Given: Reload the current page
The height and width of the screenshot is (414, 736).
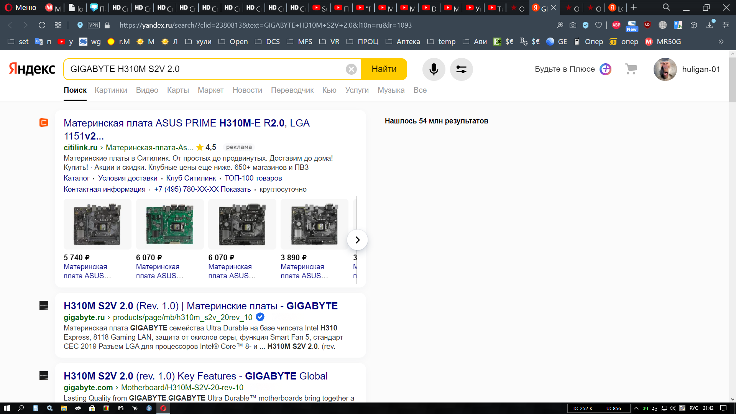Looking at the screenshot, I should [x=42, y=25].
